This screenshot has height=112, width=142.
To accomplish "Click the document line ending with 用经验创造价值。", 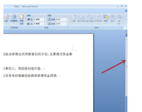I will (x=24, y=68).
